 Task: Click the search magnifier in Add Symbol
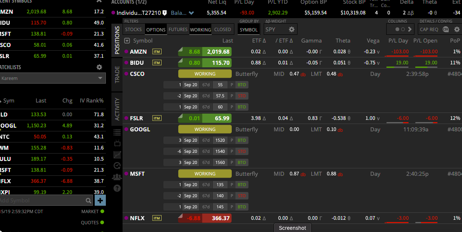pyautogui.click(x=88, y=201)
